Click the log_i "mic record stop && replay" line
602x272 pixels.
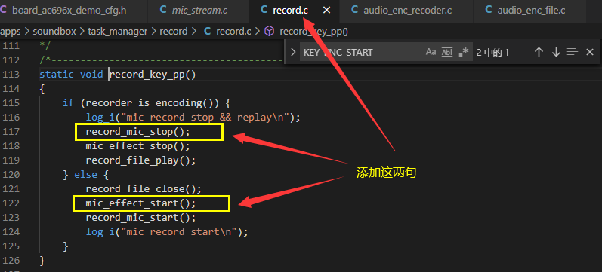click(x=193, y=118)
